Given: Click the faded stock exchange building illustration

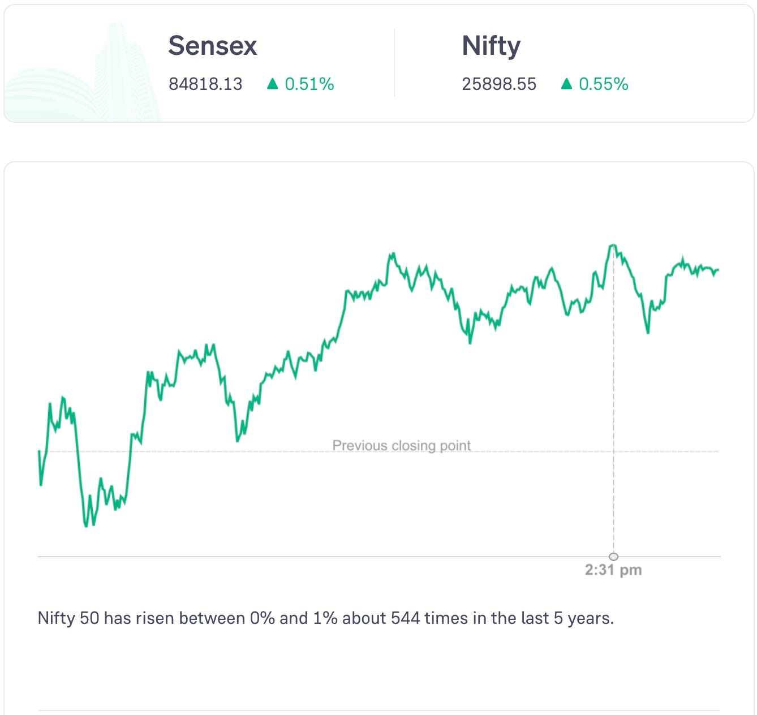Looking at the screenshot, I should tap(85, 79).
